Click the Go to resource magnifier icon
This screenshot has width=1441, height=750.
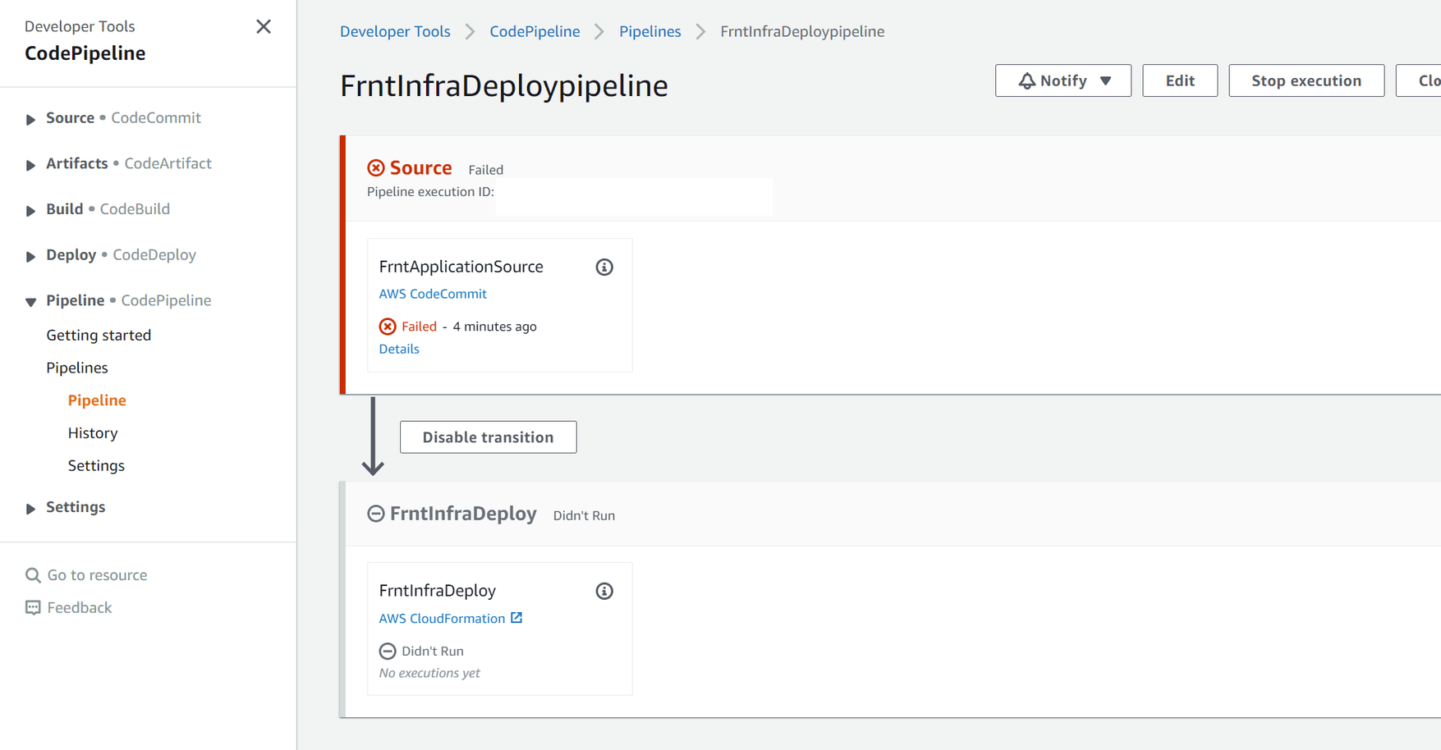33,574
